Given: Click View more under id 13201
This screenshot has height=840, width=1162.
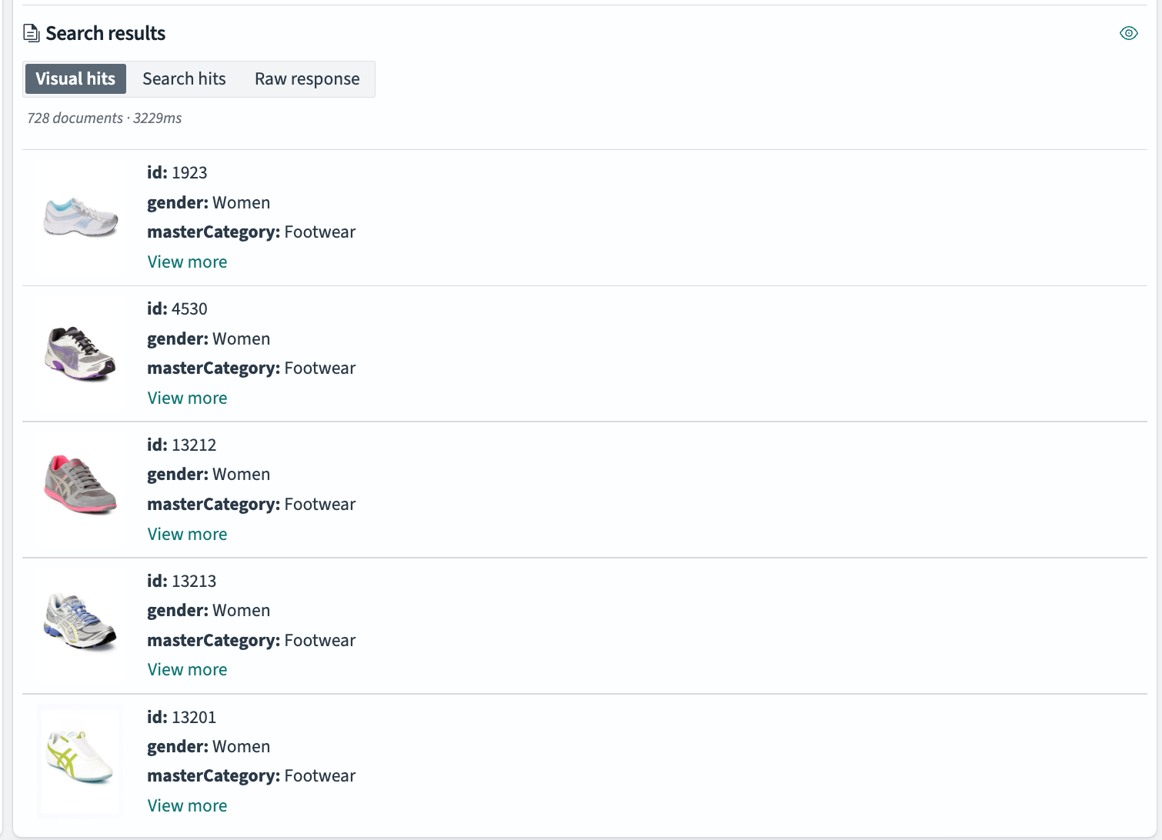Looking at the screenshot, I should point(187,806).
